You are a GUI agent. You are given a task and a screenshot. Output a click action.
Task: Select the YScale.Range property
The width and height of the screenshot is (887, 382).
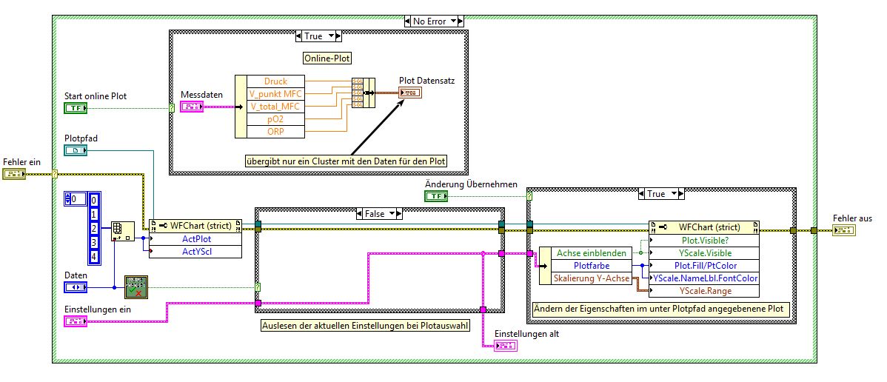(x=704, y=291)
